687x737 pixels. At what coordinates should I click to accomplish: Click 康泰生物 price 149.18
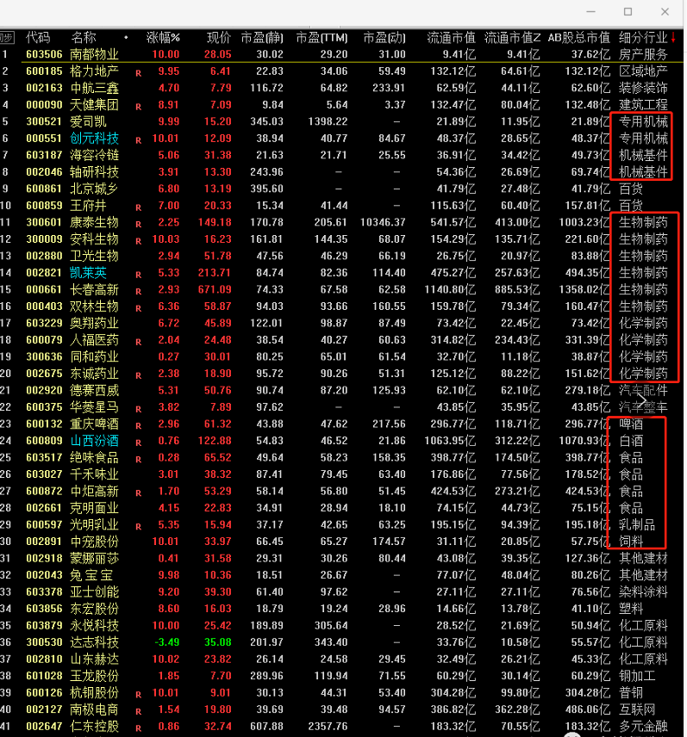tap(215, 222)
